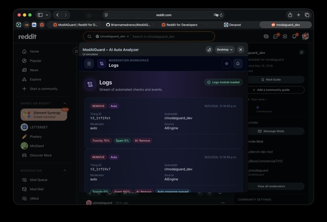The height and width of the screenshot is (222, 327).
Task: Switch to the Devpost tab
Action: point(232,25)
